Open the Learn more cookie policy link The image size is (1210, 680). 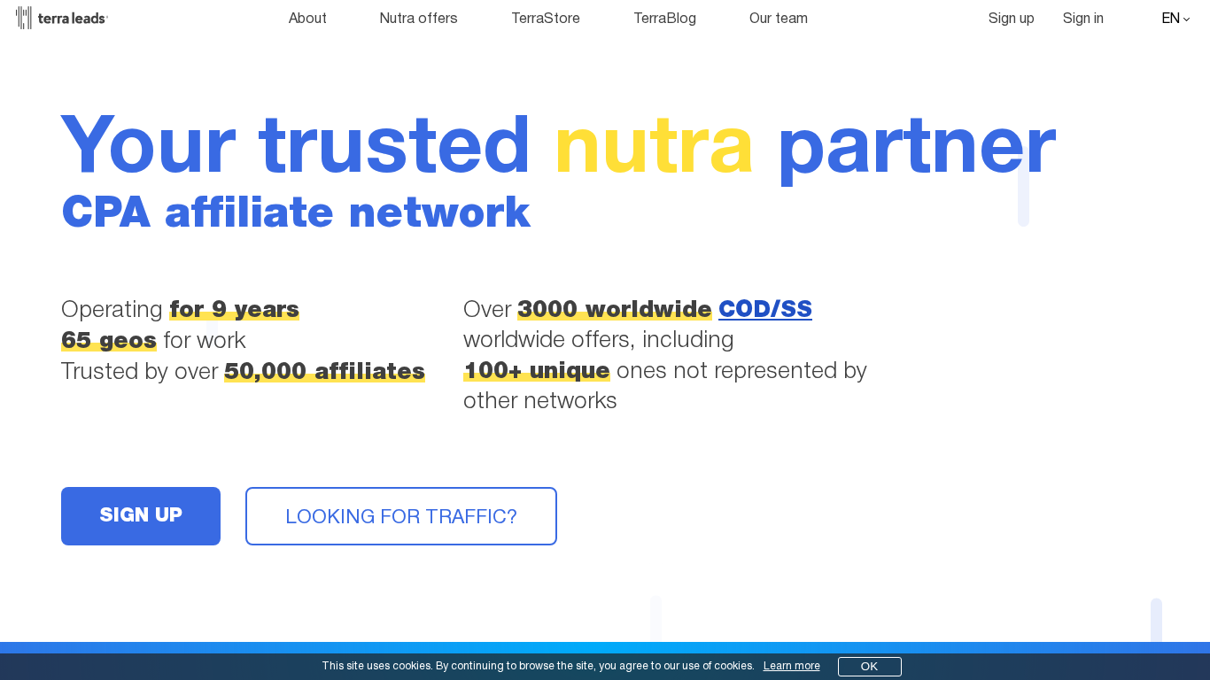(x=791, y=666)
